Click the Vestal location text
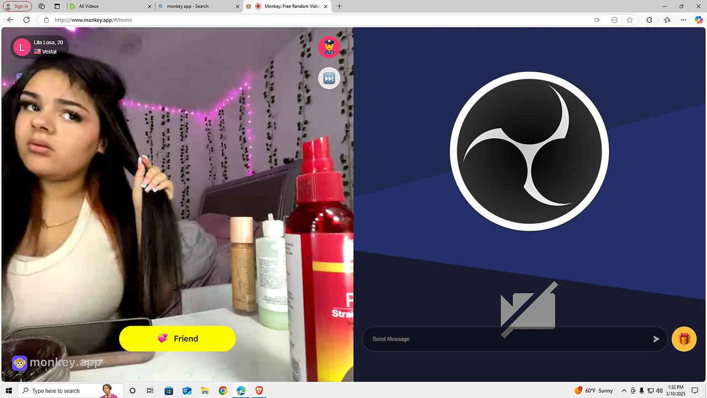This screenshot has width=707, height=398. pos(49,51)
